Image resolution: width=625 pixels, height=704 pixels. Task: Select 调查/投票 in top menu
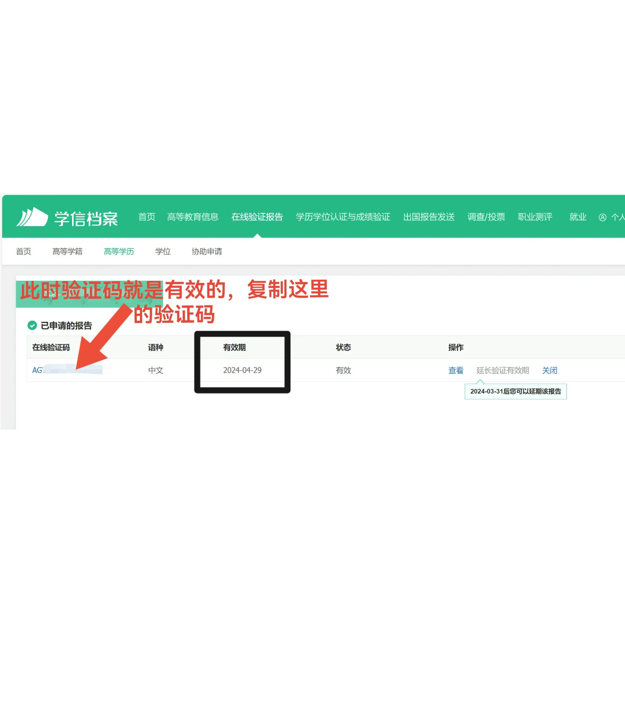[x=486, y=217]
